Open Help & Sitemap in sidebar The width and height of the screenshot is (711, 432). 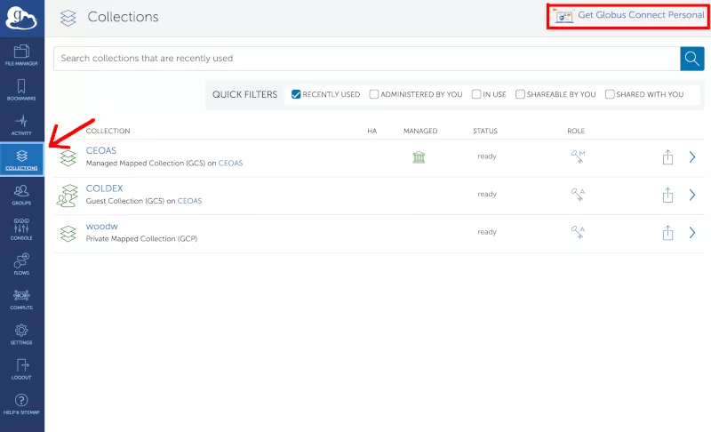tap(21, 404)
